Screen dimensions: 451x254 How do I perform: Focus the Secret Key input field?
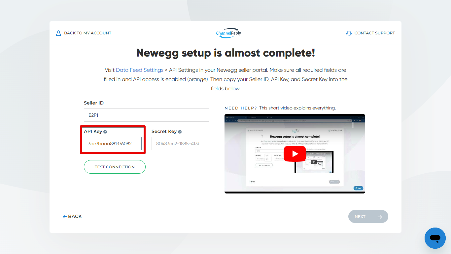(x=180, y=144)
